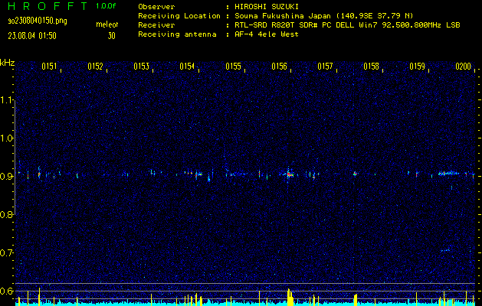
Task: Click the 0151 time marker
Action: click(49, 67)
